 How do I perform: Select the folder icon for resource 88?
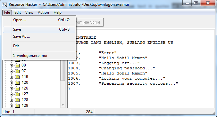[x=17, y=65]
